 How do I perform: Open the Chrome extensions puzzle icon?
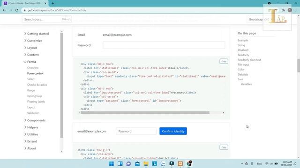[283, 10]
